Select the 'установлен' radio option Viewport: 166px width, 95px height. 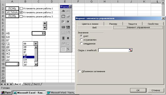[81, 40]
